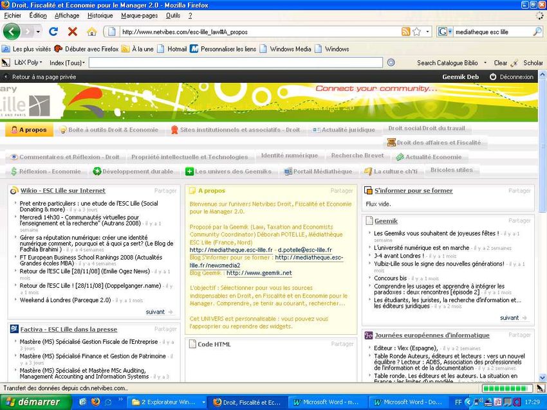
Task: Click the Geemik widget page icon
Action: [x=369, y=220]
